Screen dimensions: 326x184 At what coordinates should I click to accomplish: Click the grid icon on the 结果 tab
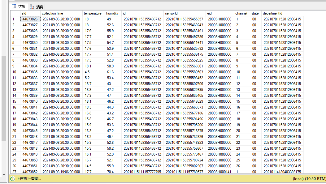click(14, 6)
